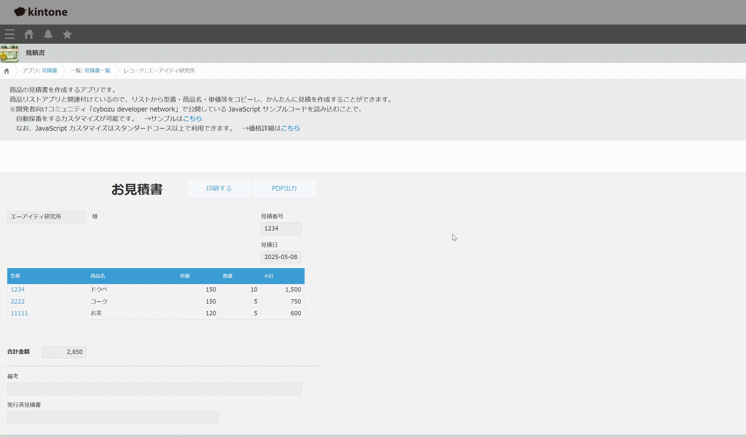
Task: Click the 見積書 app icon thumbnail
Action: 9,54
